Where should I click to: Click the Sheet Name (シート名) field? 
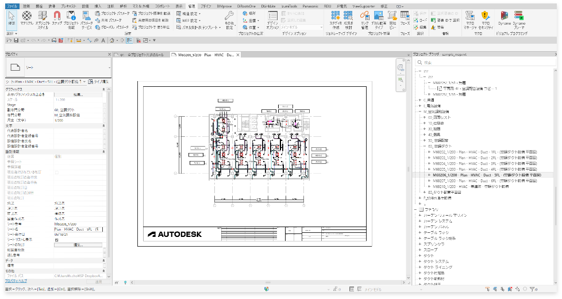[79, 229]
